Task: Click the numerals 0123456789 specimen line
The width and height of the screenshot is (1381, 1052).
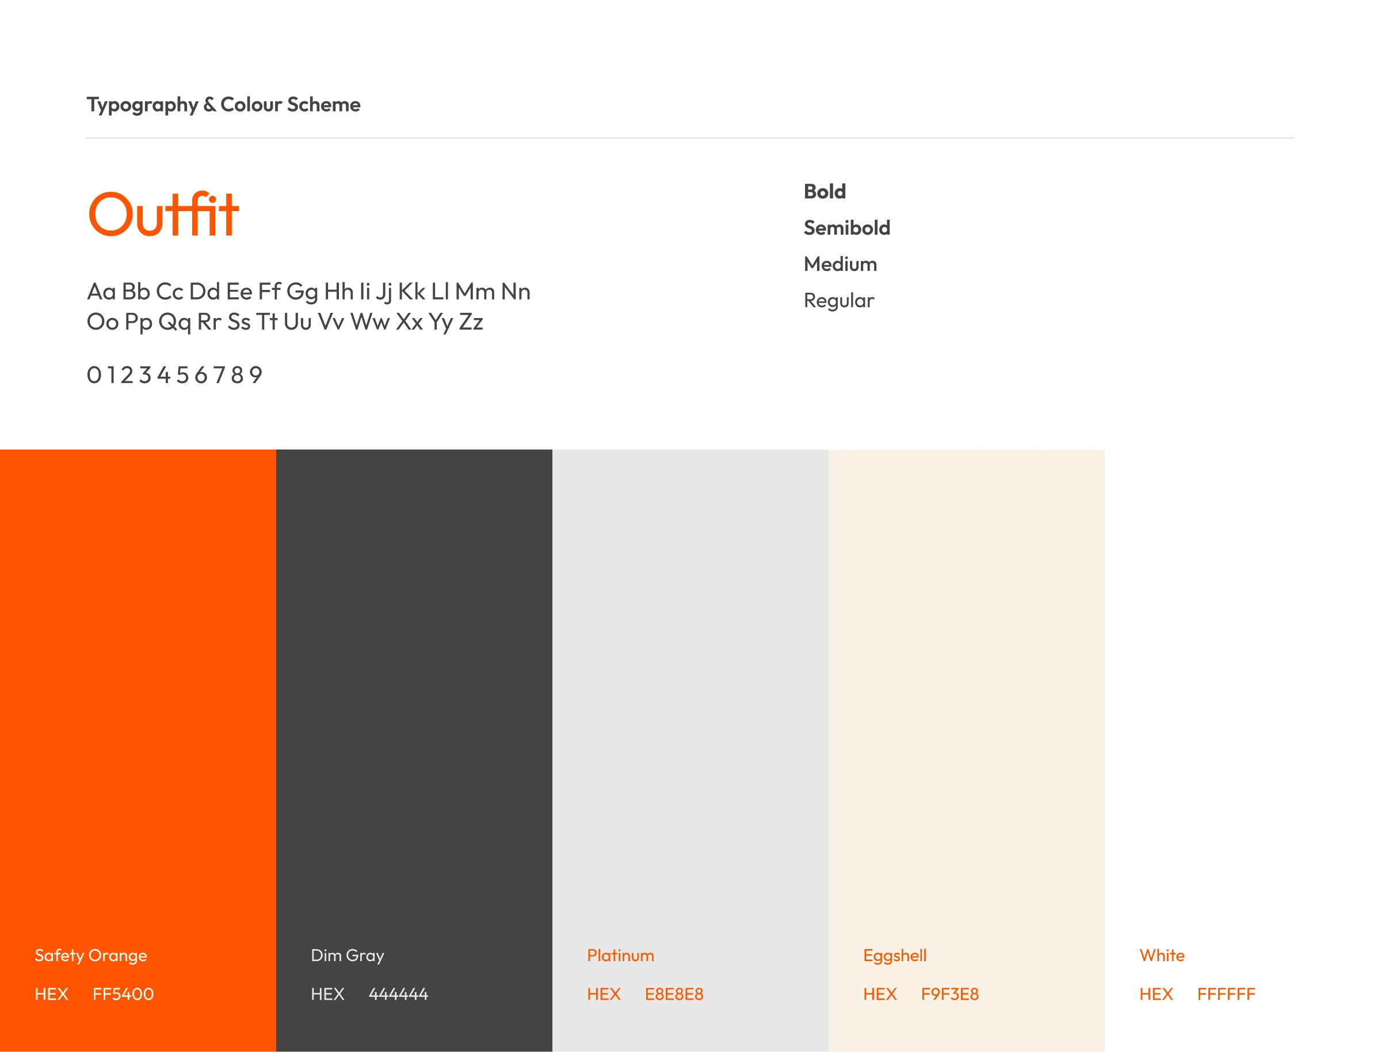Action: (x=175, y=375)
